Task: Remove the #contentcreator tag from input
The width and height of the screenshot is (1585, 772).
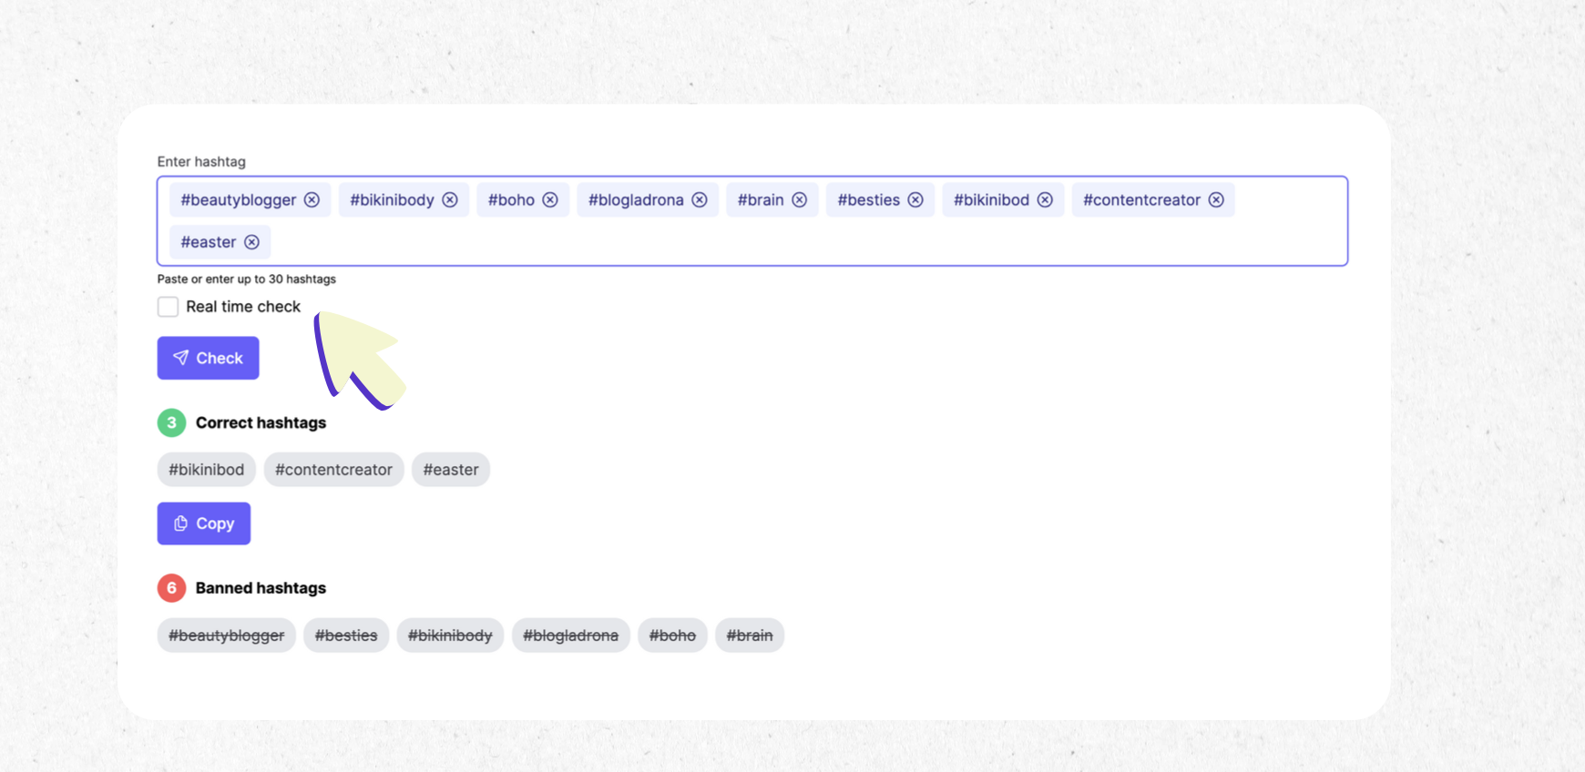Action: [1216, 199]
